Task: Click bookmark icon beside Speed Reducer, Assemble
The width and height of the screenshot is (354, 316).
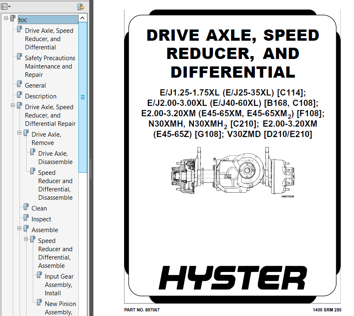Action: [x=33, y=240]
